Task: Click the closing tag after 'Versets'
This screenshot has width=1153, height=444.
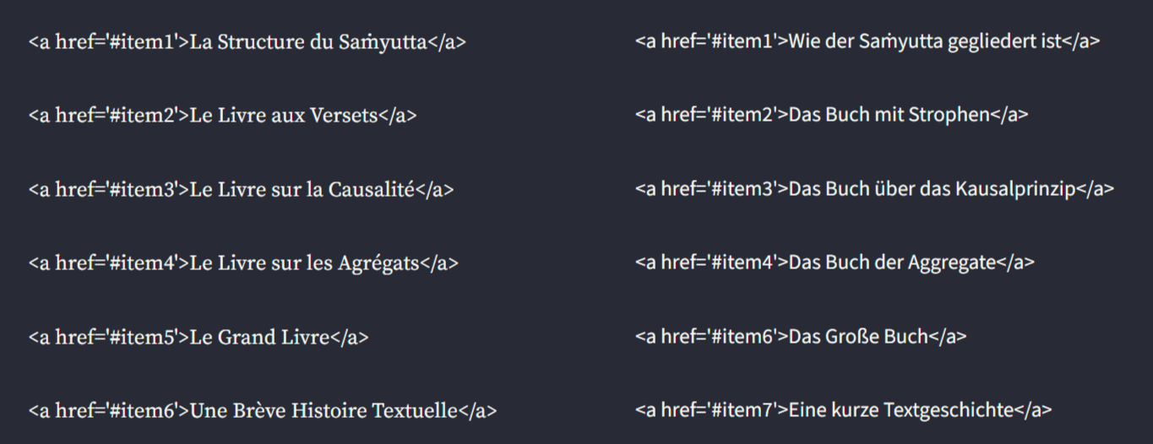Action: (397, 116)
